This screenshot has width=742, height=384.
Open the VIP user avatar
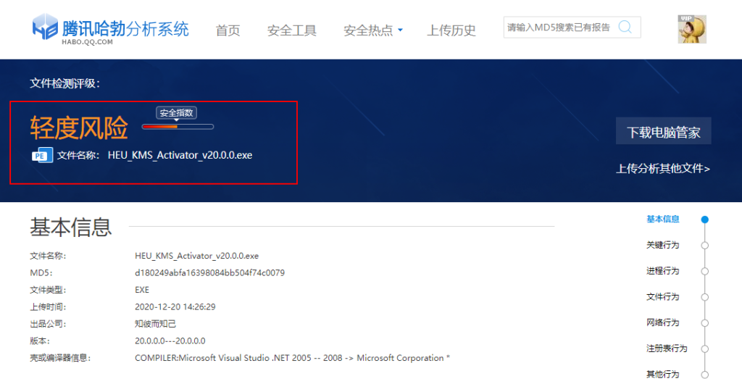point(692,29)
